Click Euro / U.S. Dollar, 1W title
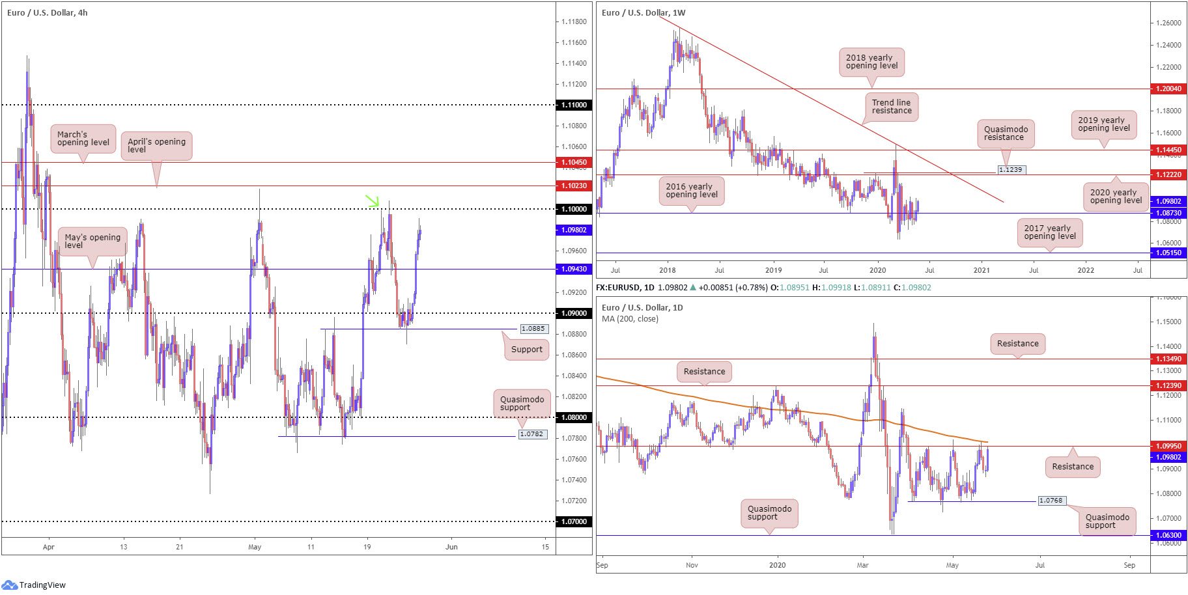 [x=643, y=12]
